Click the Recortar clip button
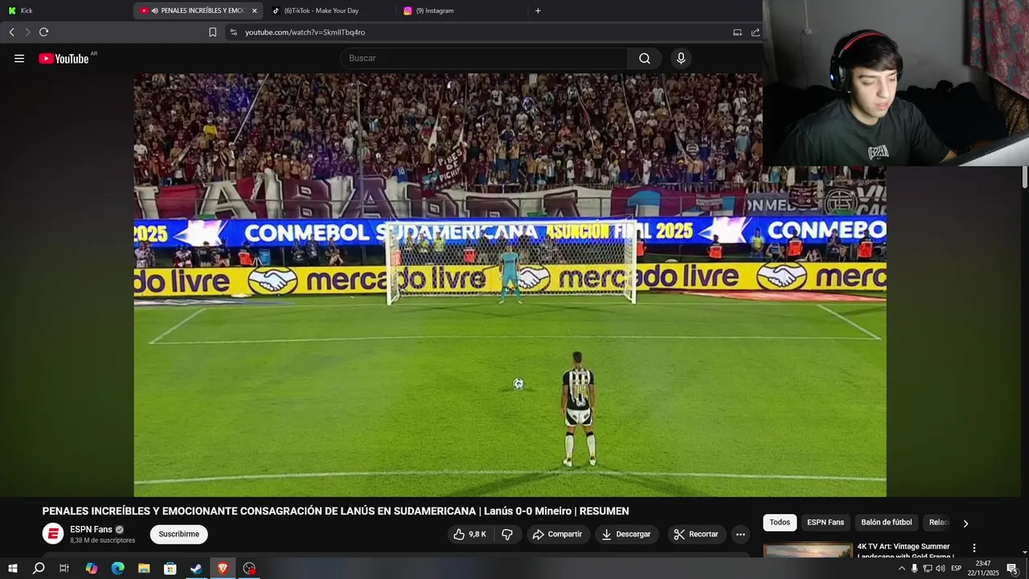Screen dimensions: 1029x579 (x=696, y=534)
